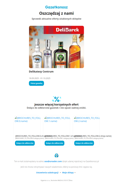Open the DeliBarek brochure cover image
This screenshot has width=113, height=194.
(x=56, y=47)
